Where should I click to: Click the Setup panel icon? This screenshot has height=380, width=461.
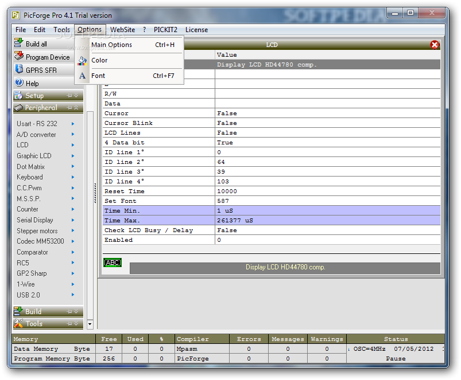pyautogui.click(x=18, y=95)
